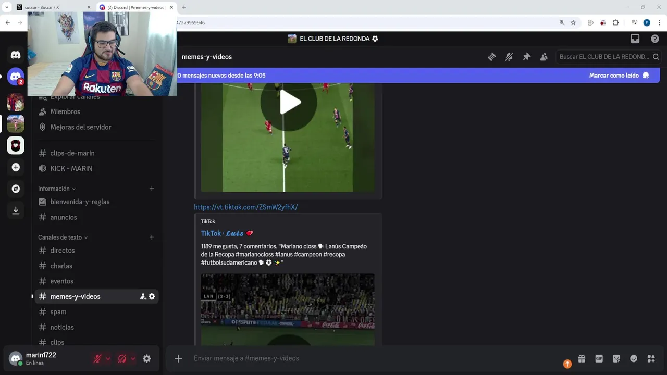Click the orange up-arrow badge
The height and width of the screenshot is (375, 667).
(567, 364)
